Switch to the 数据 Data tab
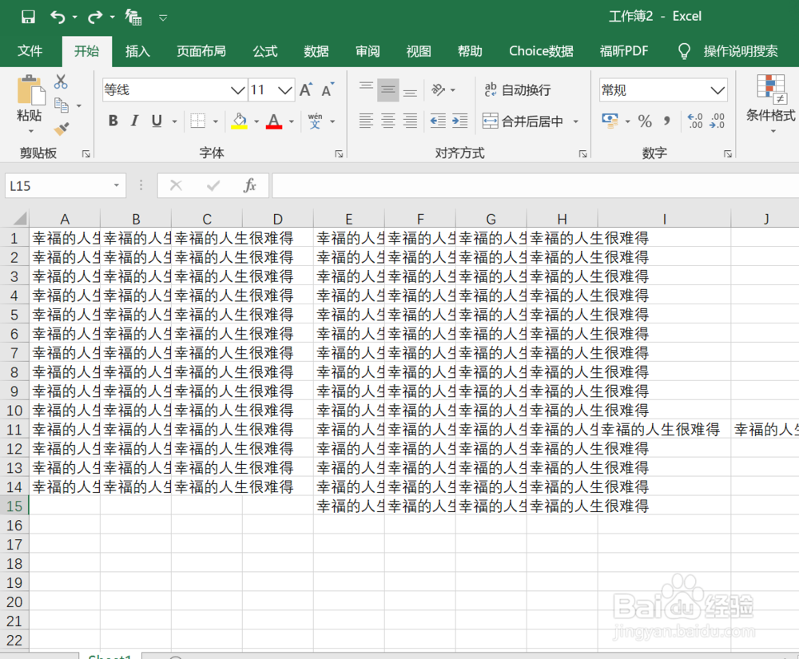The height and width of the screenshot is (659, 799). (316, 51)
